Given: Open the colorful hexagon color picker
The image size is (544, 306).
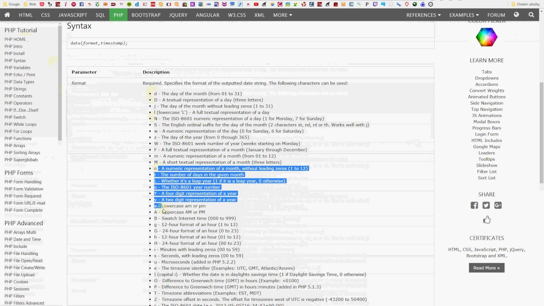Looking at the screenshot, I should point(487,37).
